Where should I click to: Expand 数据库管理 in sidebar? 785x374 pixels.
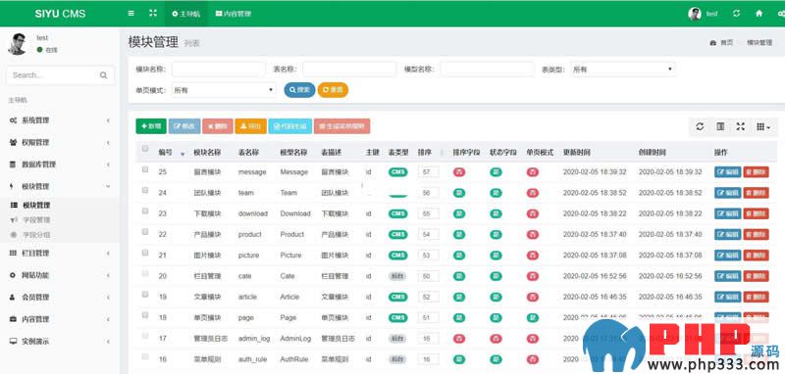pos(60,164)
